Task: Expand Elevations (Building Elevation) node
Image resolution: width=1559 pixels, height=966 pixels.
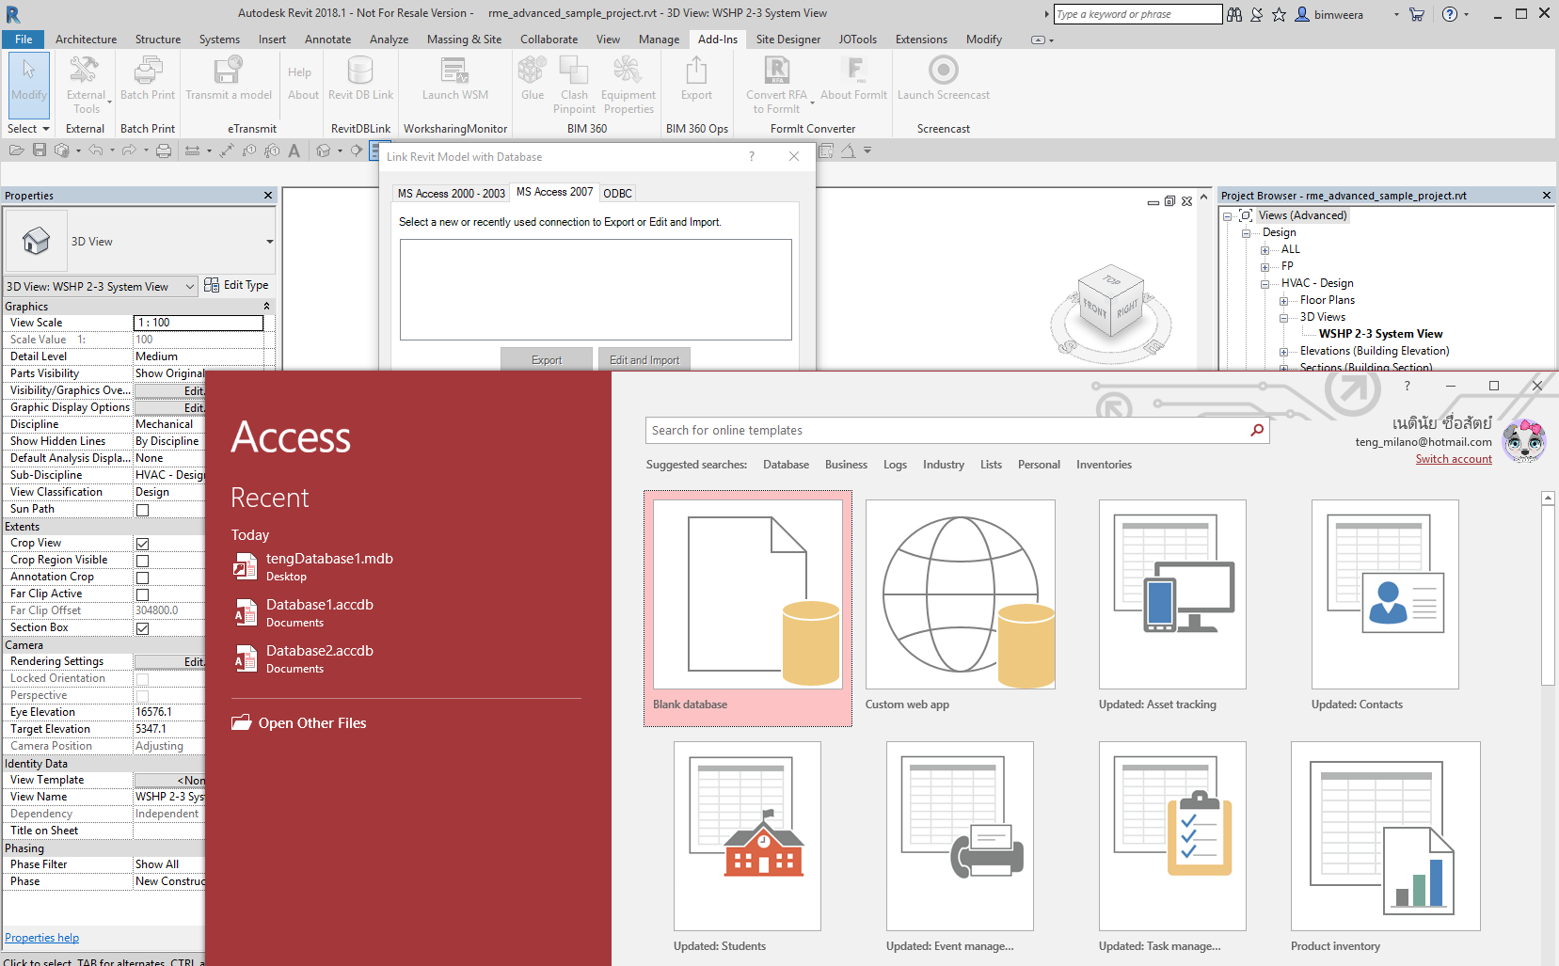Action: [1284, 352]
